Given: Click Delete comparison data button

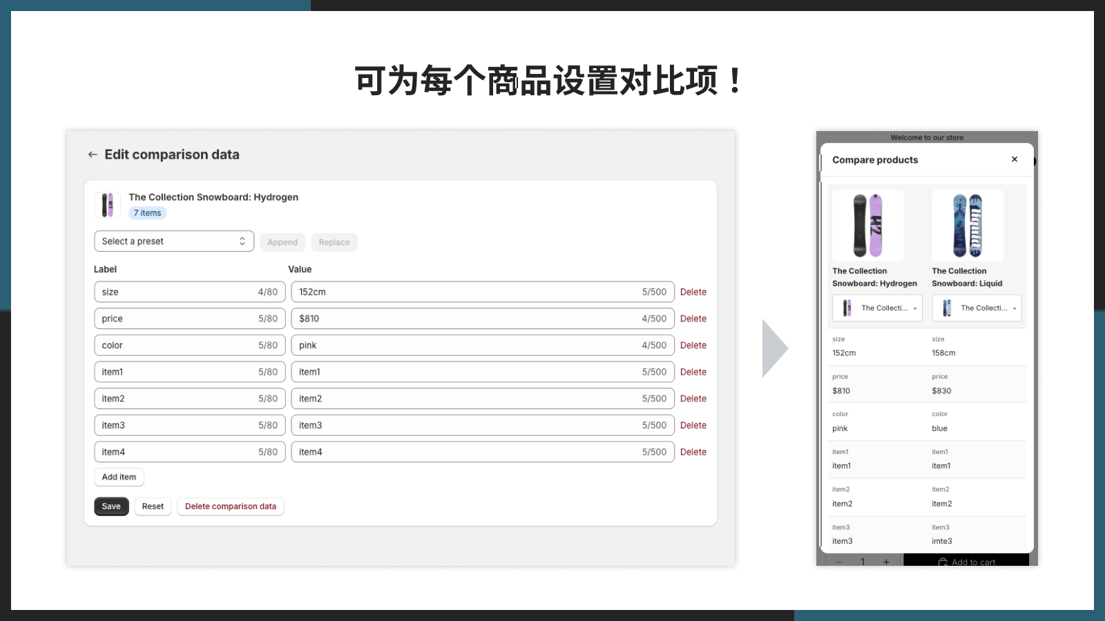Looking at the screenshot, I should (231, 506).
